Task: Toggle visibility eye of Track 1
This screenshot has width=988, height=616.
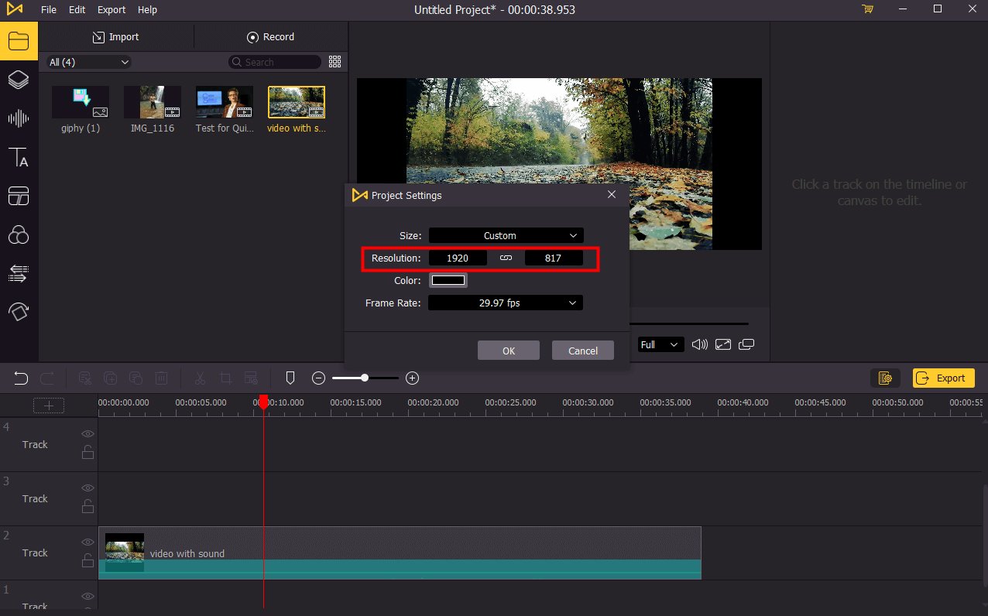Action: coord(87,597)
